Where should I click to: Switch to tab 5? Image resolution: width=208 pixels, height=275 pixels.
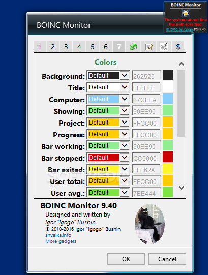[93, 47]
